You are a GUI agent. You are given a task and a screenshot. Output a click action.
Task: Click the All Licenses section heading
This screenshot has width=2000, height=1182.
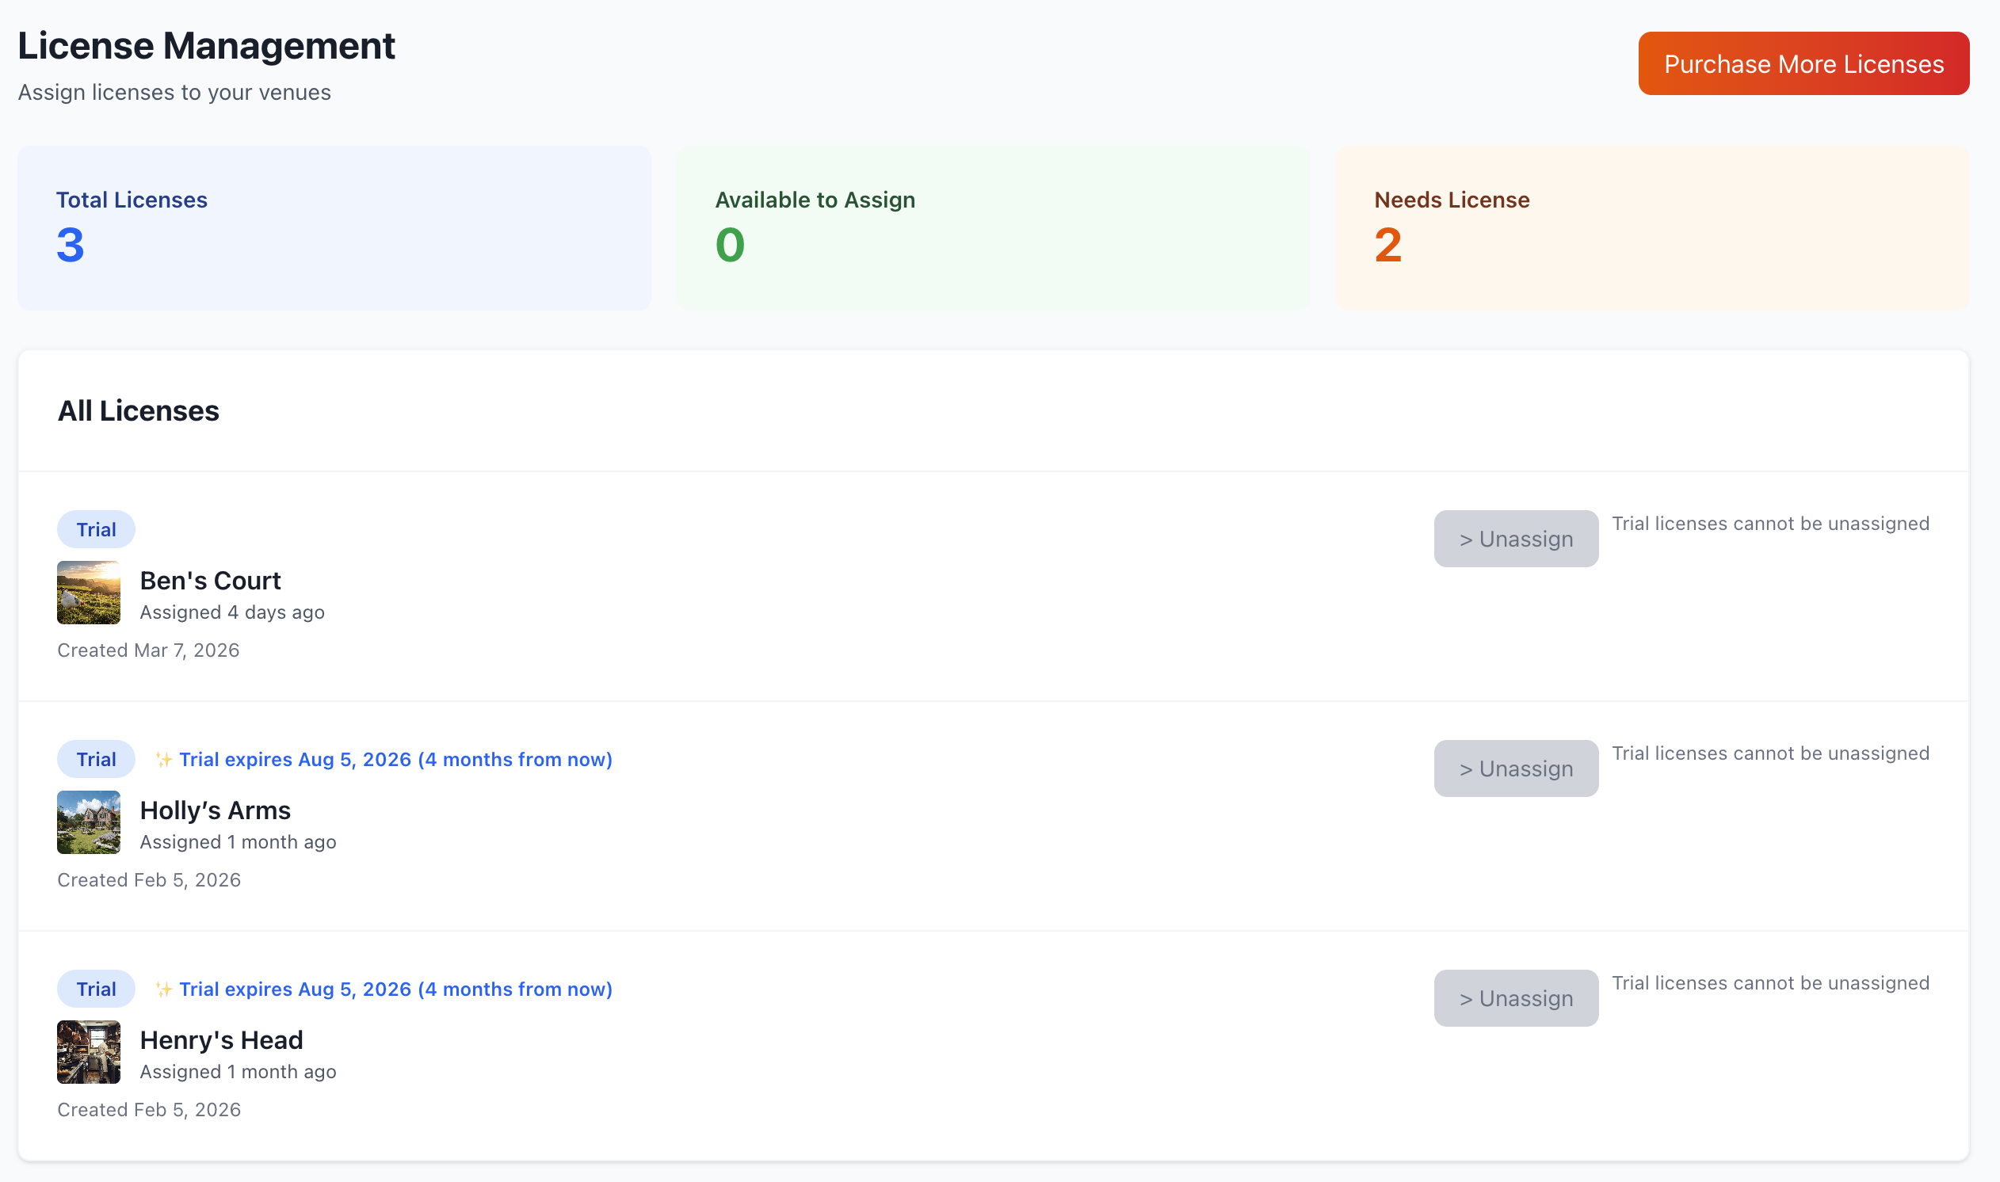tap(138, 411)
